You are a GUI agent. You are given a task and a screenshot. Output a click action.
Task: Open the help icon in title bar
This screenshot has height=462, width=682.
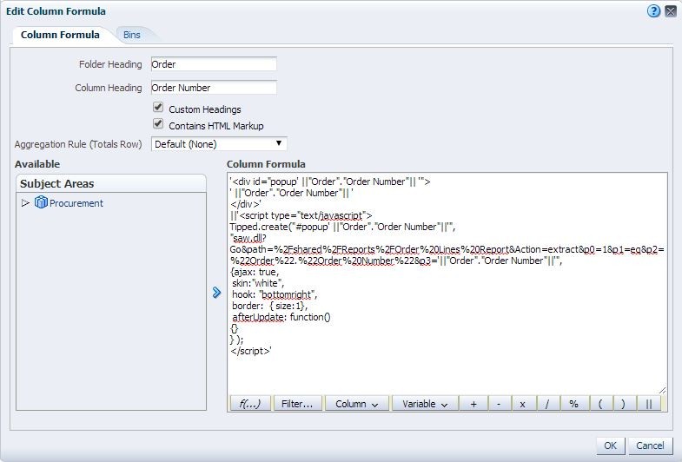tap(653, 11)
